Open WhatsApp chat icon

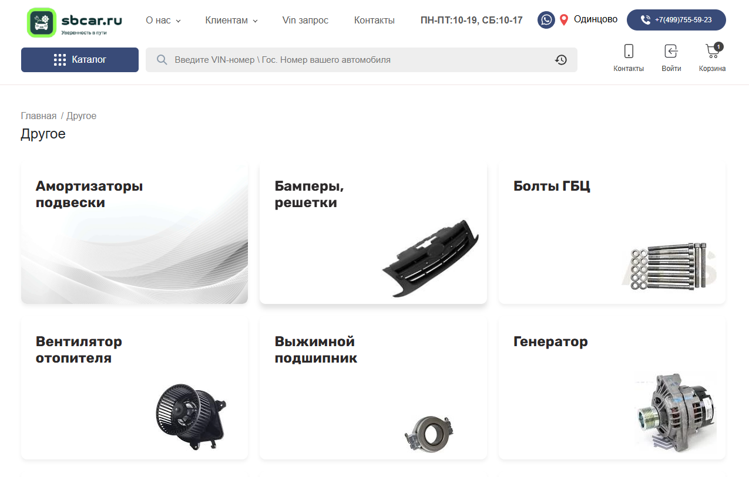(x=546, y=20)
